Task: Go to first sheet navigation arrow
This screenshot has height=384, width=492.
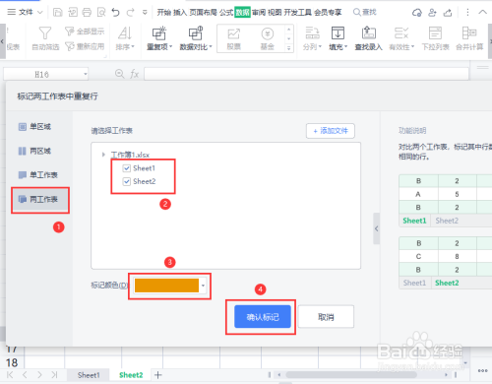Action: (10, 375)
